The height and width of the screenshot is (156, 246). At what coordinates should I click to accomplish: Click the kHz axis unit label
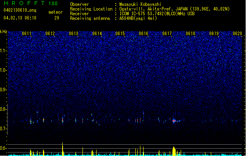(4, 32)
